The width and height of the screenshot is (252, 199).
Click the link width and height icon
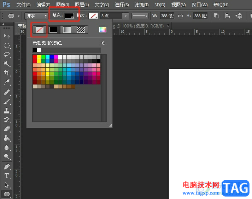point(180,16)
